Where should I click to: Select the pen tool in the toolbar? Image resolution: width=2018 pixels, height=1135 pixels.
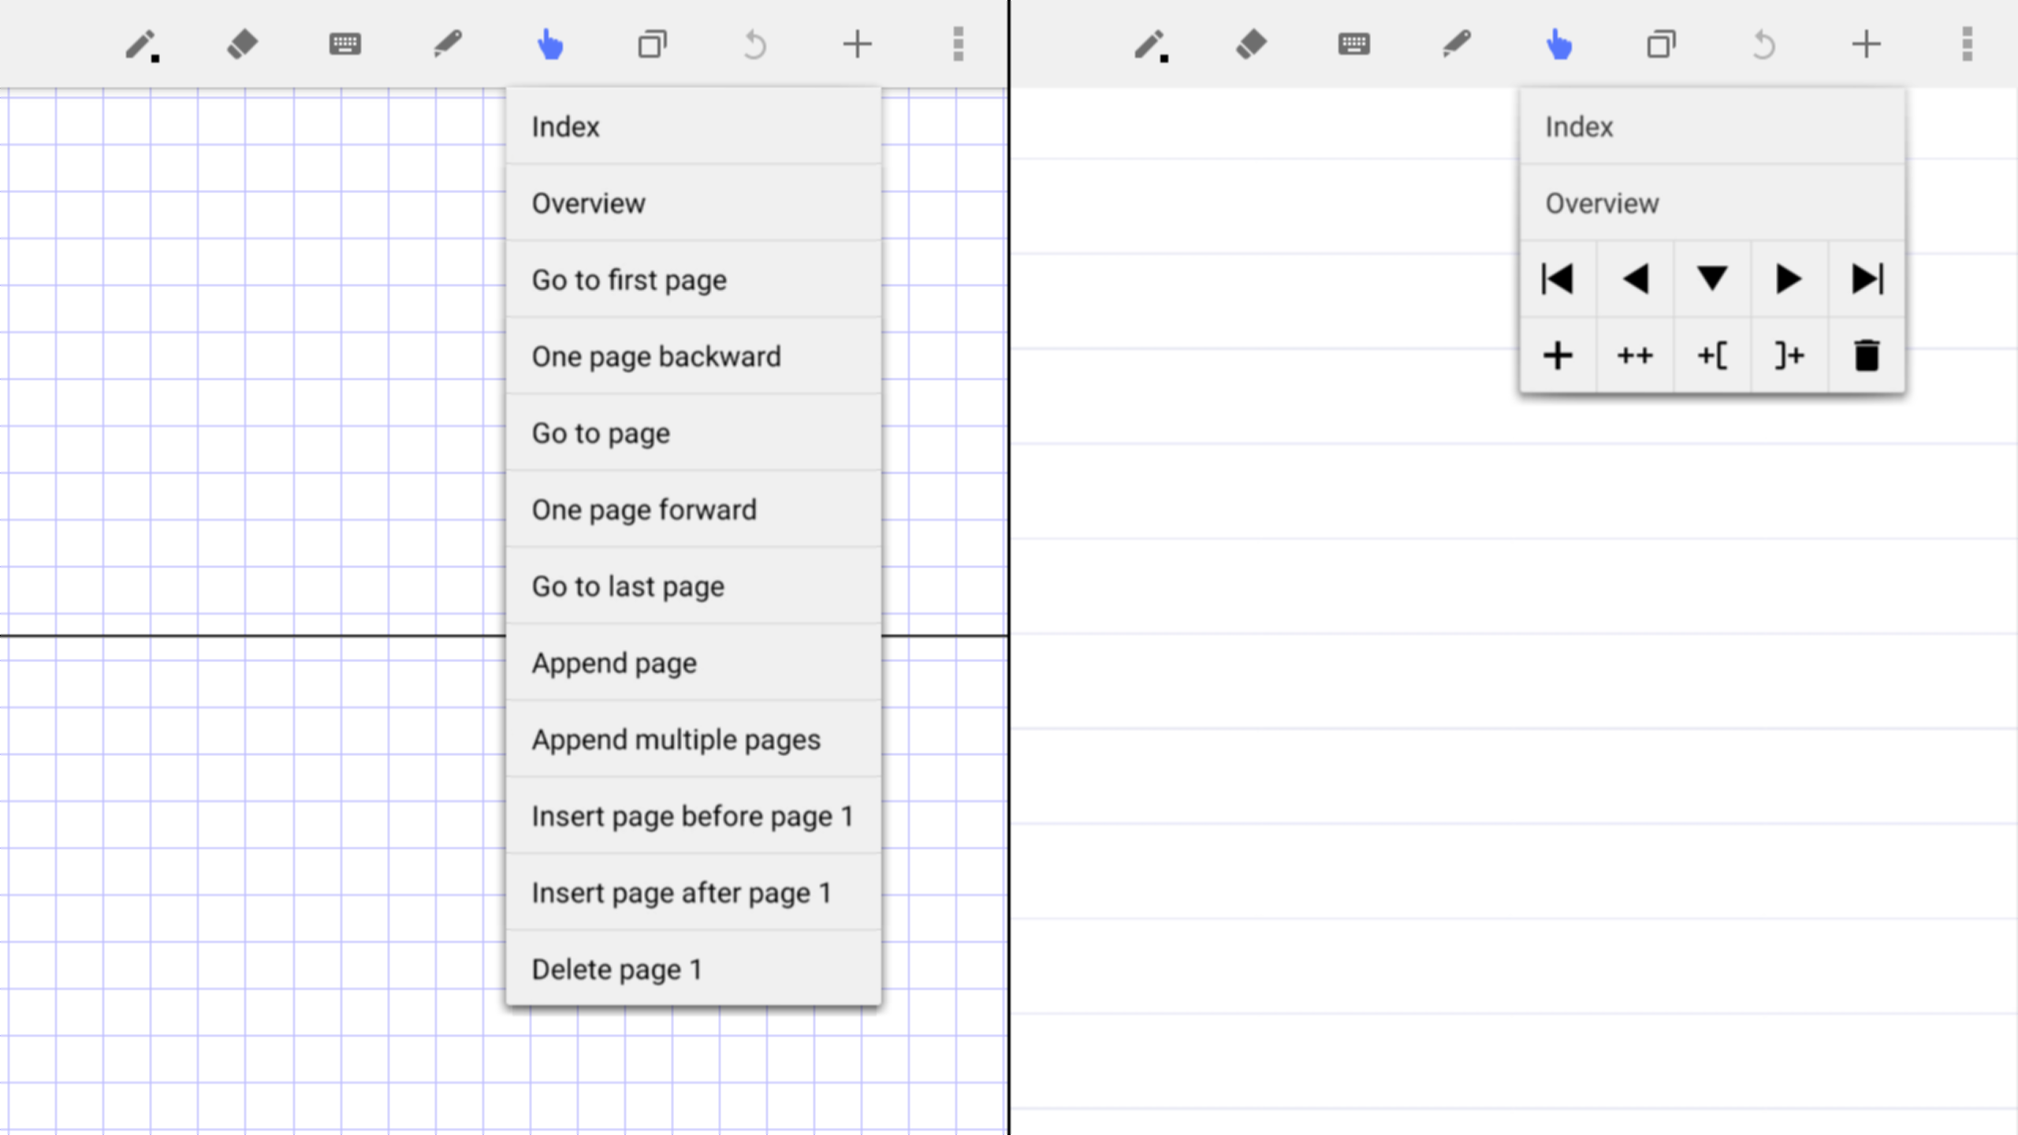[x=140, y=45]
